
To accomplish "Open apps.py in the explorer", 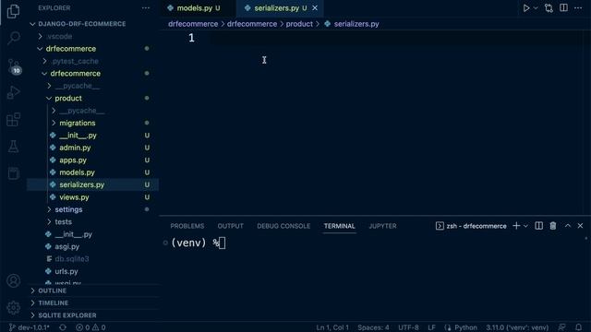I will pos(73,160).
